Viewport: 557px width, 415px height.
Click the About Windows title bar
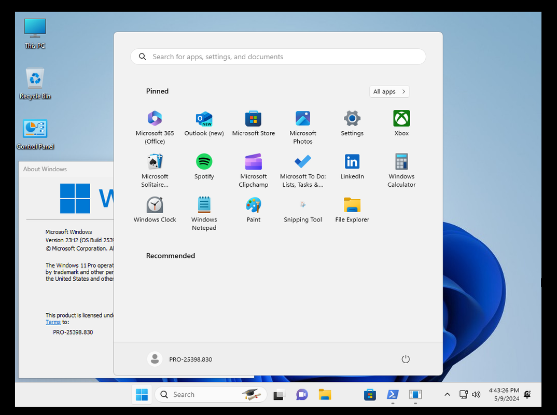pyautogui.click(x=66, y=169)
